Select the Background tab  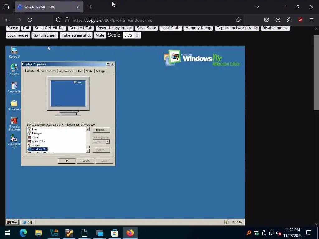32,71
